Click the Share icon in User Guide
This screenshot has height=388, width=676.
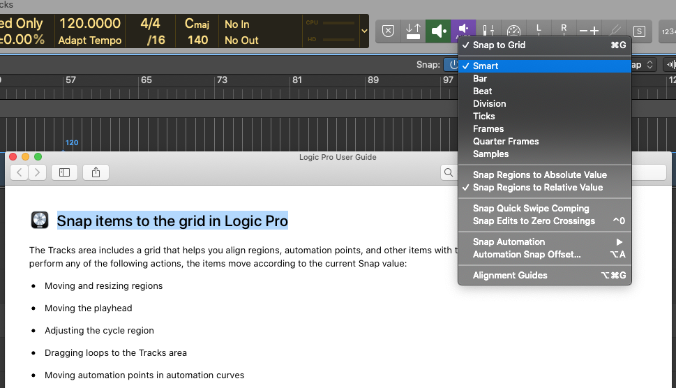[96, 172]
